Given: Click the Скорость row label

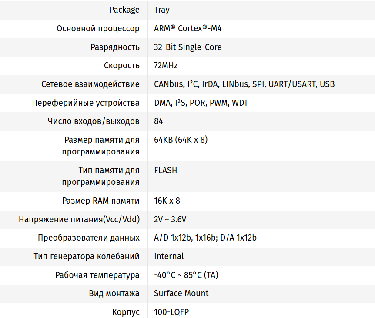Looking at the screenshot, I should pos(122,66).
